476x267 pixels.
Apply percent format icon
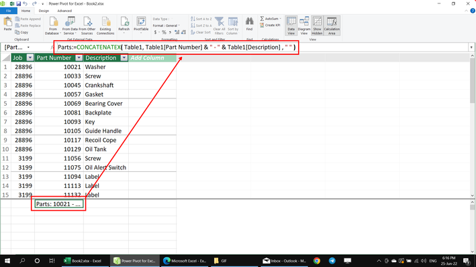(x=164, y=32)
